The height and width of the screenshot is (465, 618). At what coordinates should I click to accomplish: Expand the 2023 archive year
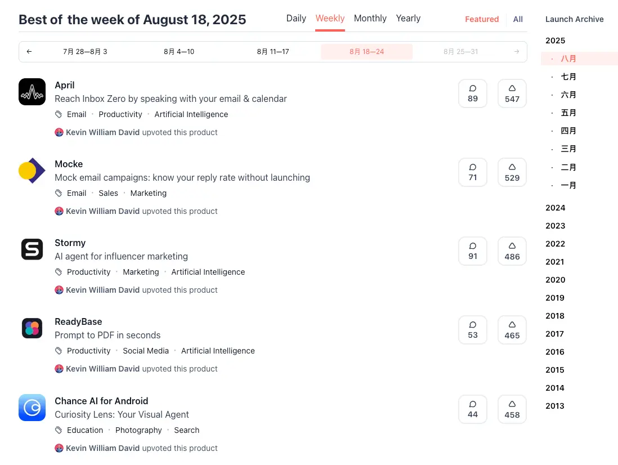(x=555, y=226)
